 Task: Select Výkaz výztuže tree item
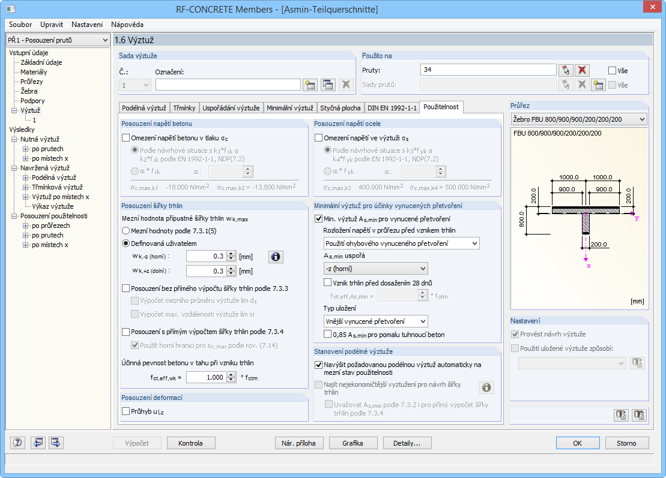coord(53,206)
